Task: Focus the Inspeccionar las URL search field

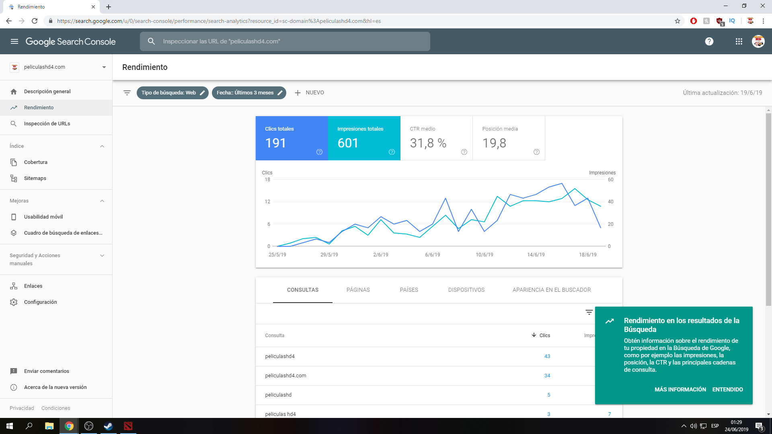Action: coord(285,41)
